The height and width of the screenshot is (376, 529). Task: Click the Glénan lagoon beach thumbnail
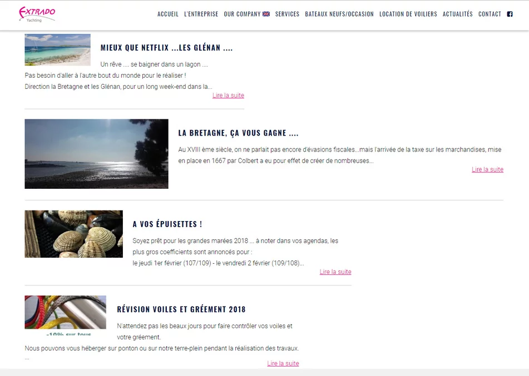[57, 49]
